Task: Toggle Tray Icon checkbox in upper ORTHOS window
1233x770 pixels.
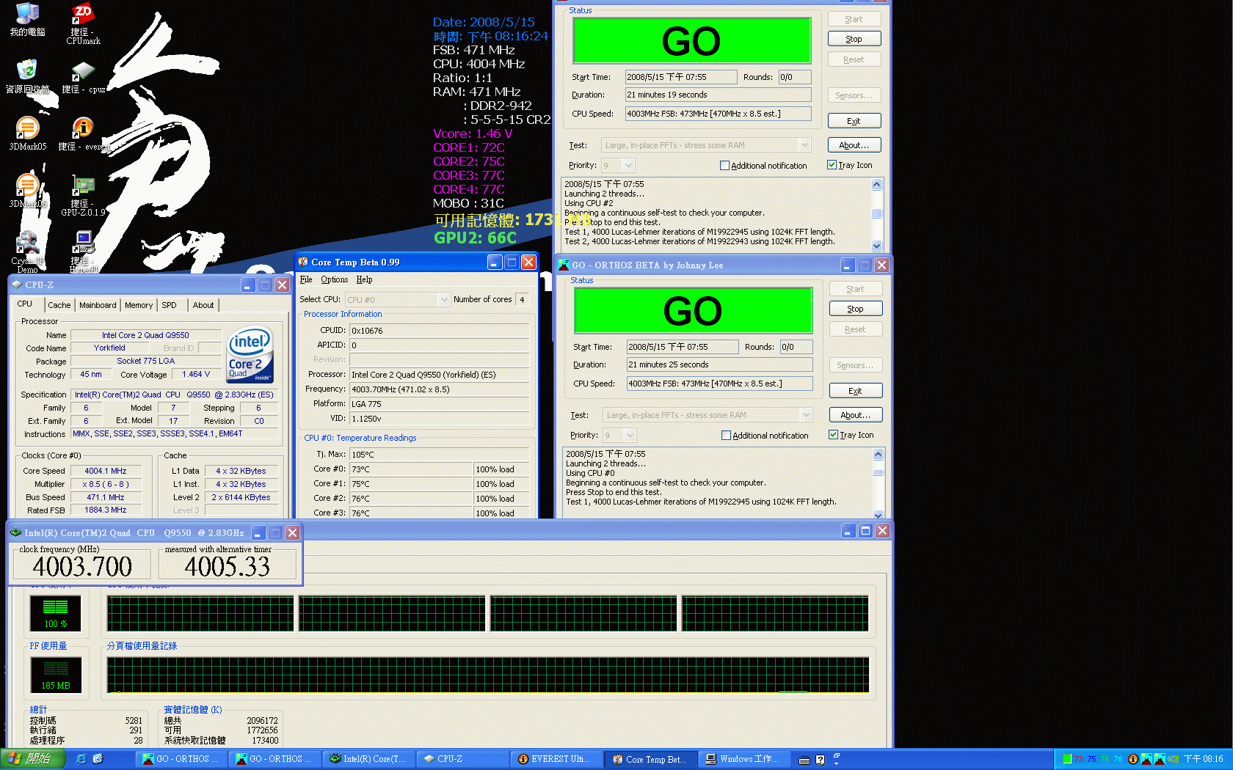Action: (x=832, y=165)
